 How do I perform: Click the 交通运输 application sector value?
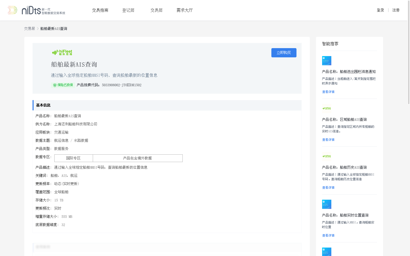pos(61,132)
